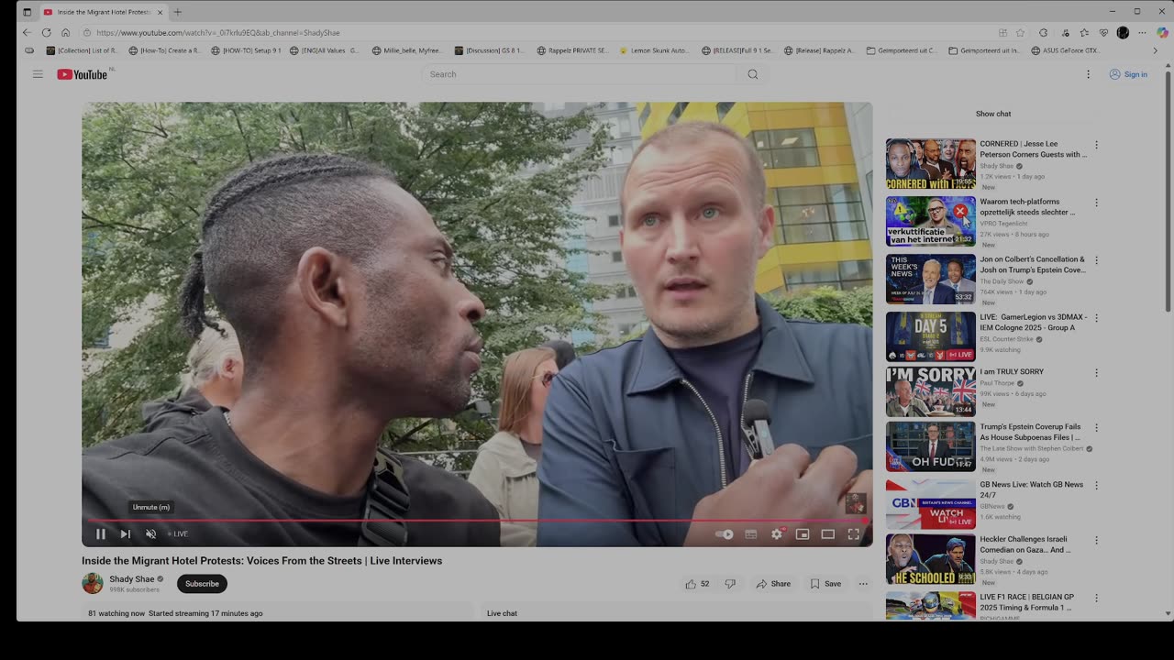Open first Geïmporteerd uit C... bookmarks folder
This screenshot has width=1174, height=660.
(902, 50)
